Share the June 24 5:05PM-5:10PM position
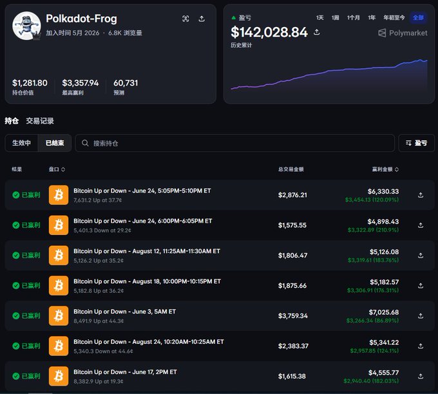The height and width of the screenshot is (394, 438). [x=421, y=195]
